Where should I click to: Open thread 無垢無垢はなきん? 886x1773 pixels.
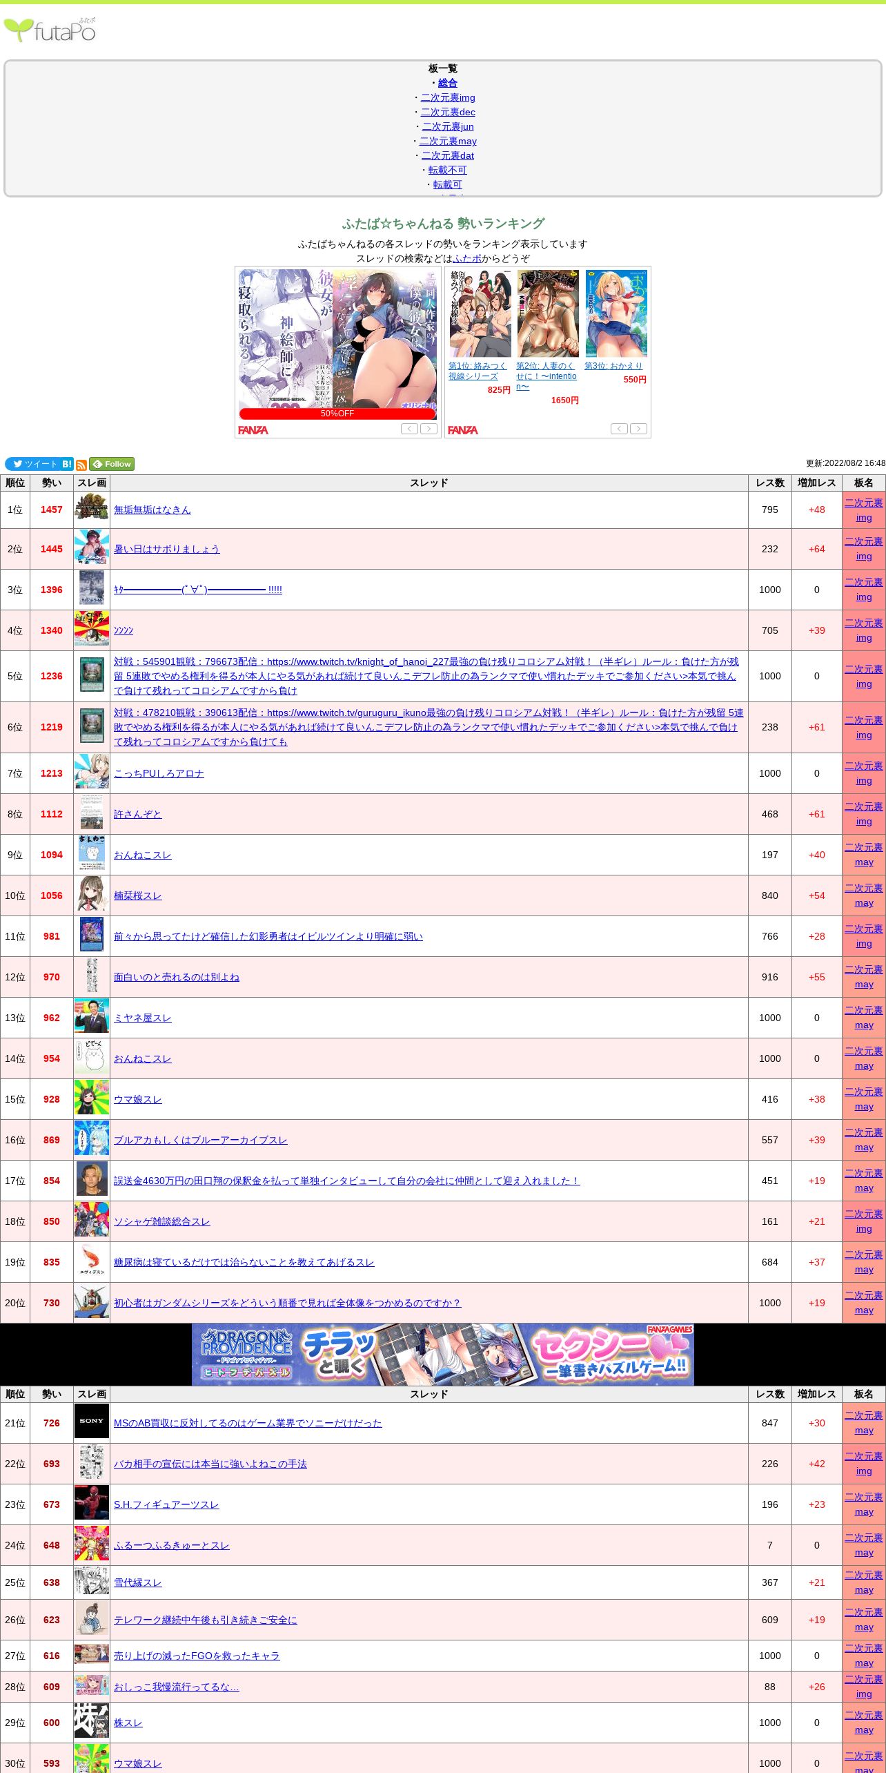(152, 510)
